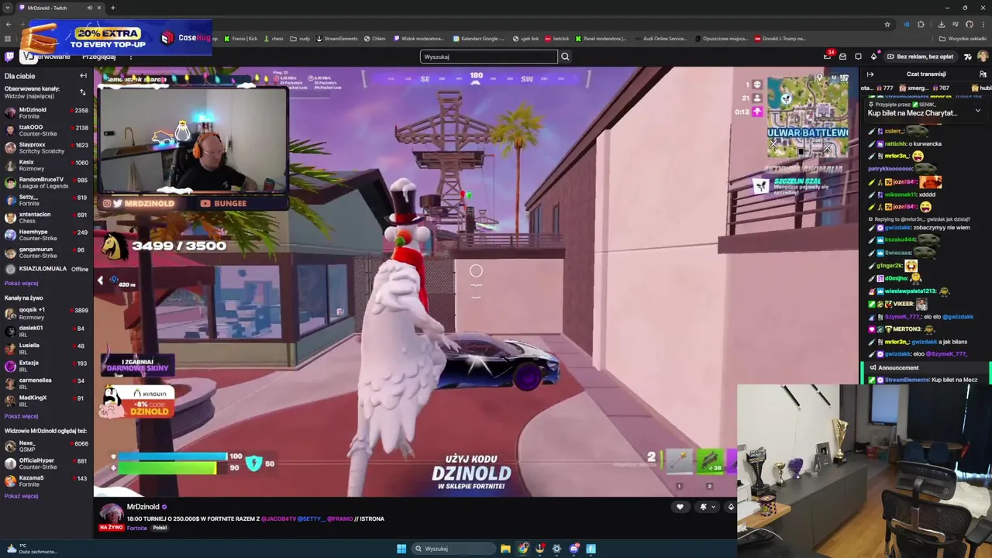This screenshot has height=558, width=992.
Task: Follow heart icon under stream
Action: pyautogui.click(x=680, y=507)
